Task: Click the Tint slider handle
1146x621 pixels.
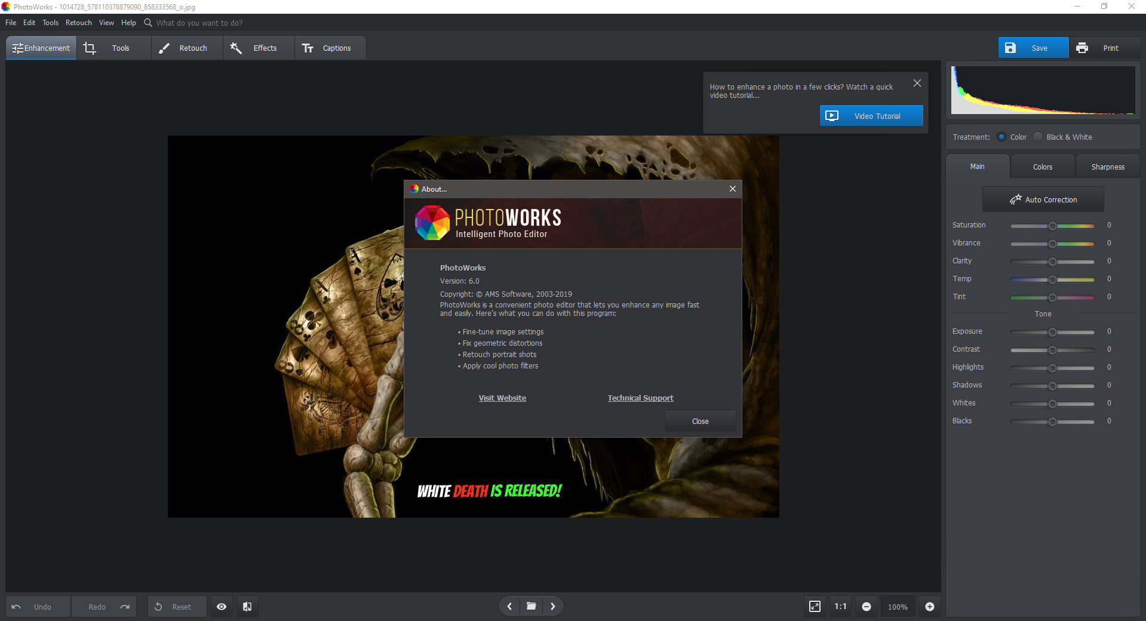Action: click(1053, 297)
